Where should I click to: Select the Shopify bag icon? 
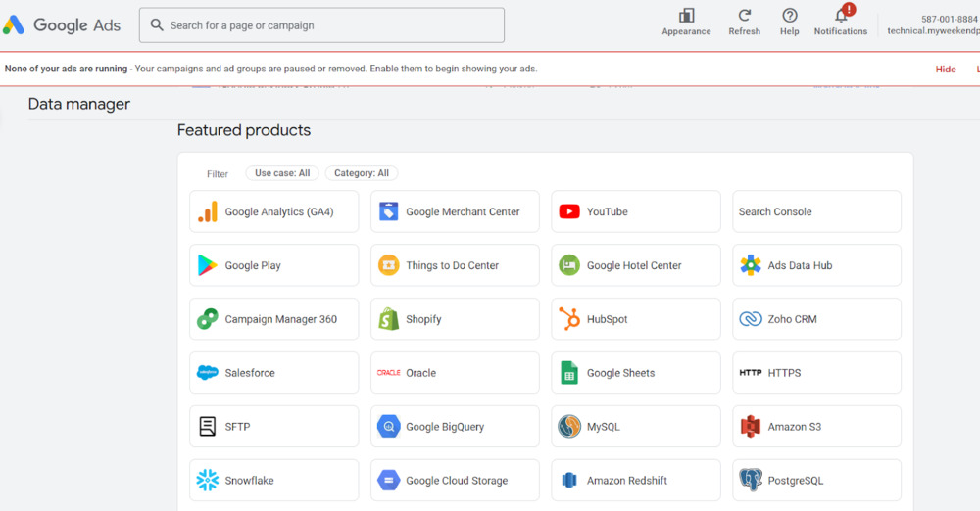[x=389, y=319]
